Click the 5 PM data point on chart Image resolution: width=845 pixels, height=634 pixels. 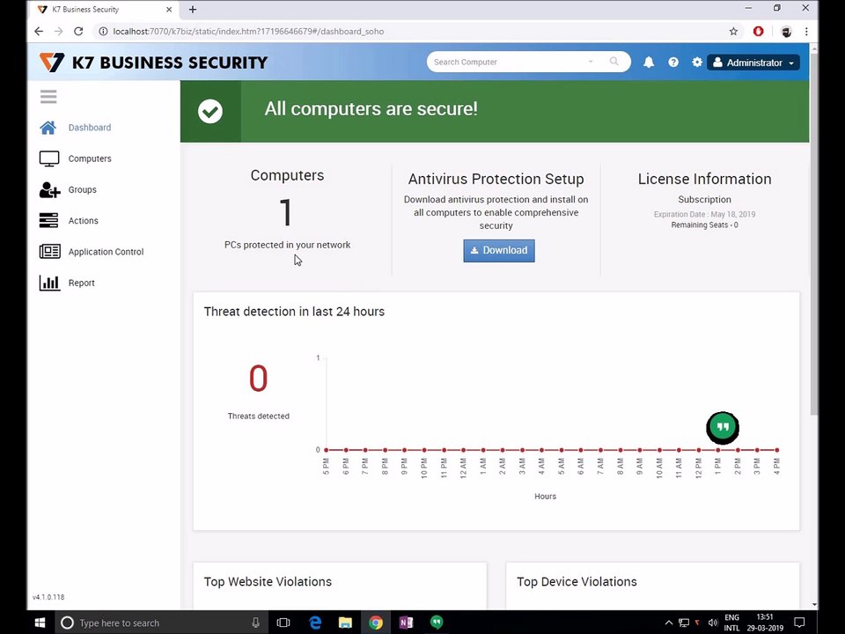[326, 450]
